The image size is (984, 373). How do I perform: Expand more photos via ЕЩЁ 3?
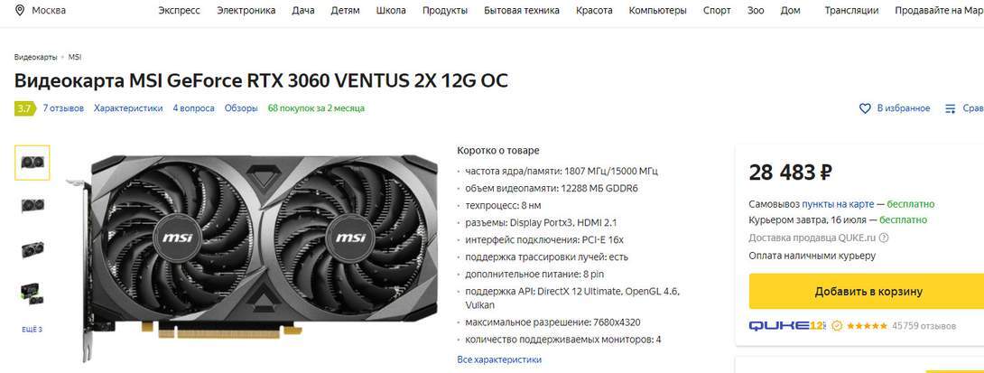click(x=32, y=329)
